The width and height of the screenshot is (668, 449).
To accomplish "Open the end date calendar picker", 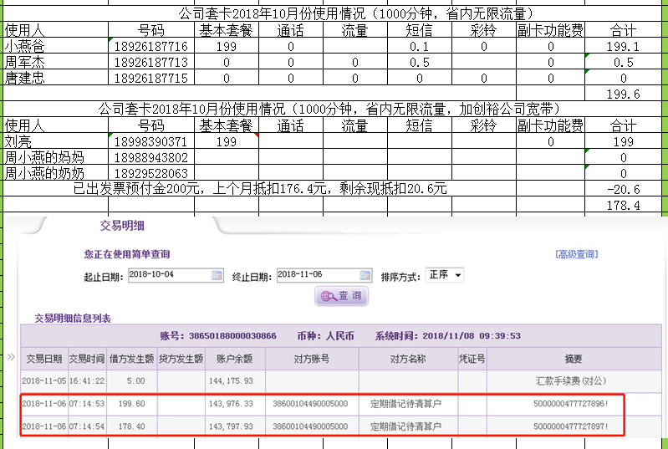I will coord(365,276).
